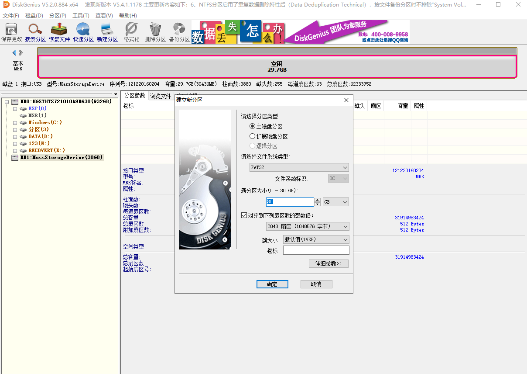Screen dimensions: 527x374
Task: Select the extended partition (扩展磁盘分区) radio button
Action: [252, 136]
